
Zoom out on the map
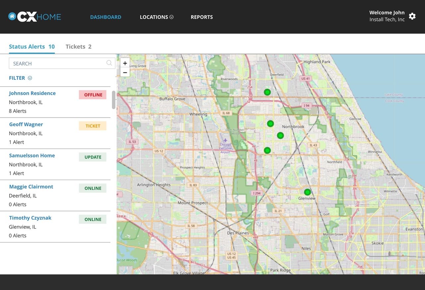coord(125,72)
